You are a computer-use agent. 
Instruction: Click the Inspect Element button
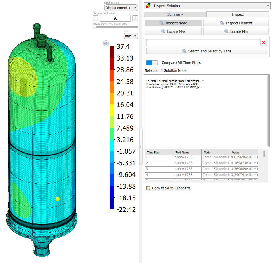click(x=236, y=23)
